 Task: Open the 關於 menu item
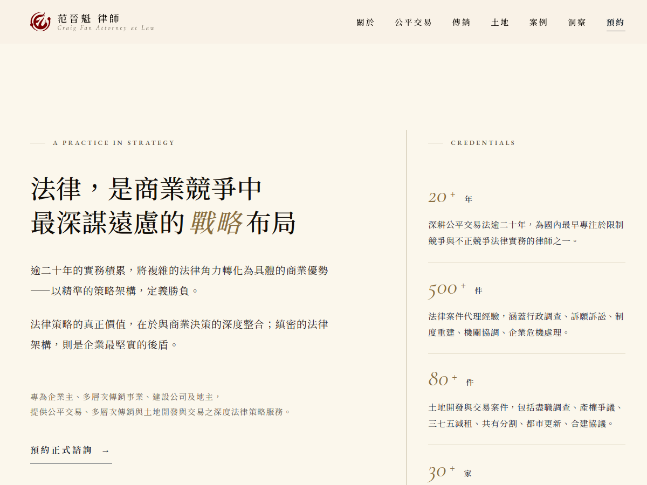[x=366, y=23]
